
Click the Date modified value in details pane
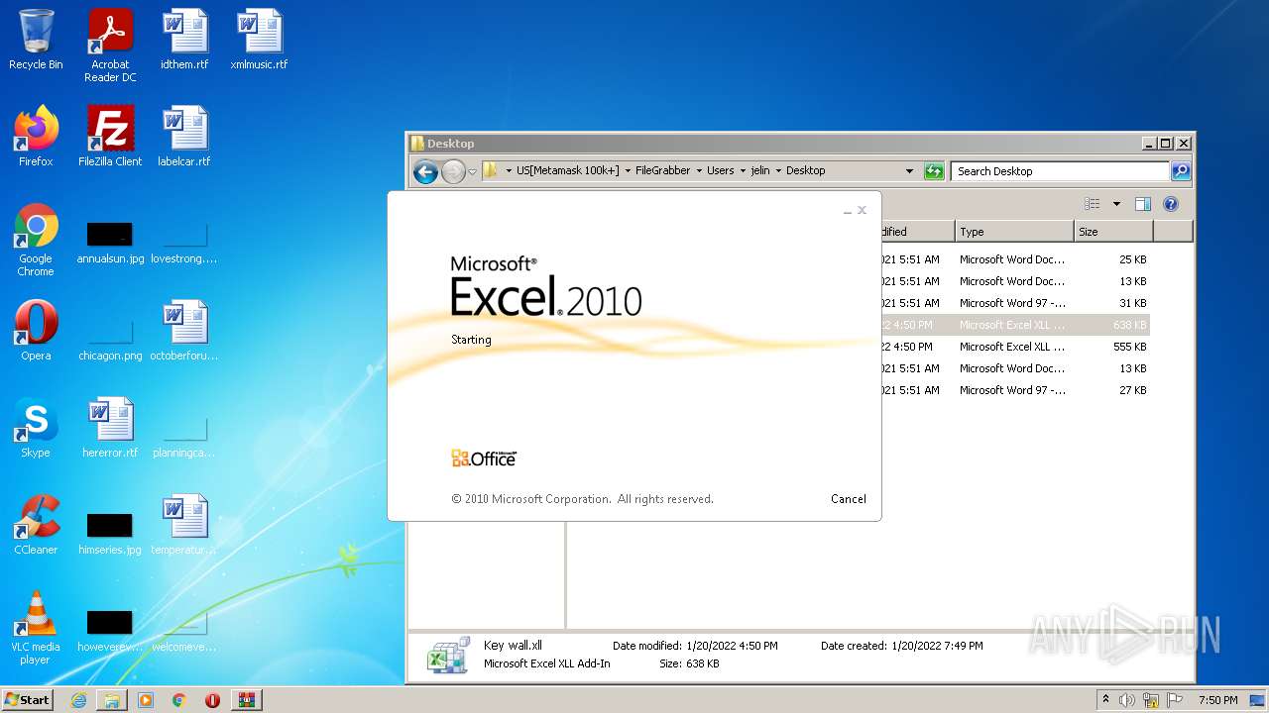click(732, 646)
